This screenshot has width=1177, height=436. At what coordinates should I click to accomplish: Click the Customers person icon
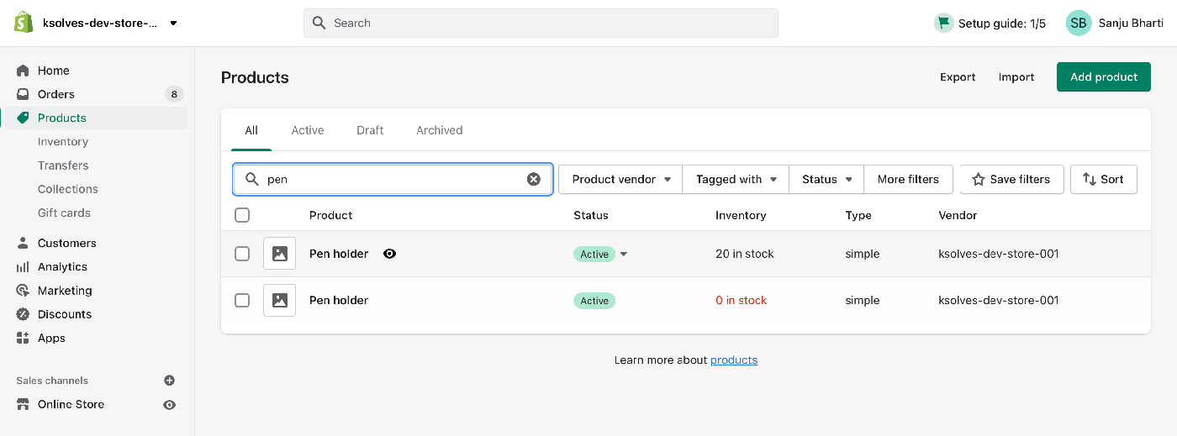[x=23, y=243]
